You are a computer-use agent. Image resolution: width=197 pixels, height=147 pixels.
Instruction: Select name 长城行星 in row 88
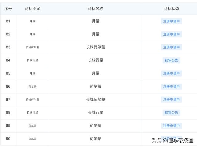pyautogui.click(x=95, y=113)
